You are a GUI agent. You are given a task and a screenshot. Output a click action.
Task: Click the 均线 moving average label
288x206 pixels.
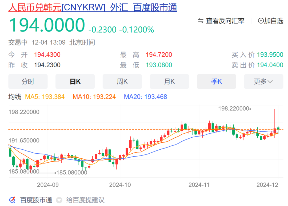(15, 97)
